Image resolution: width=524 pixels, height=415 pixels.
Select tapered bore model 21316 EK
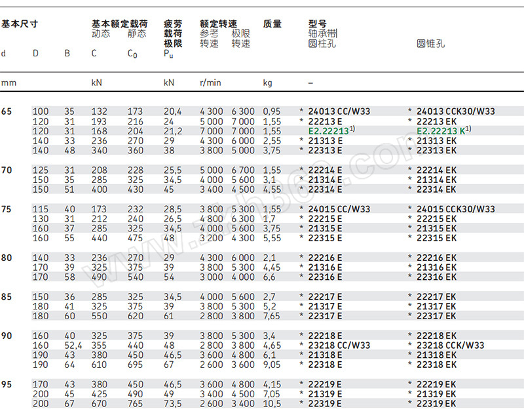[436, 268]
